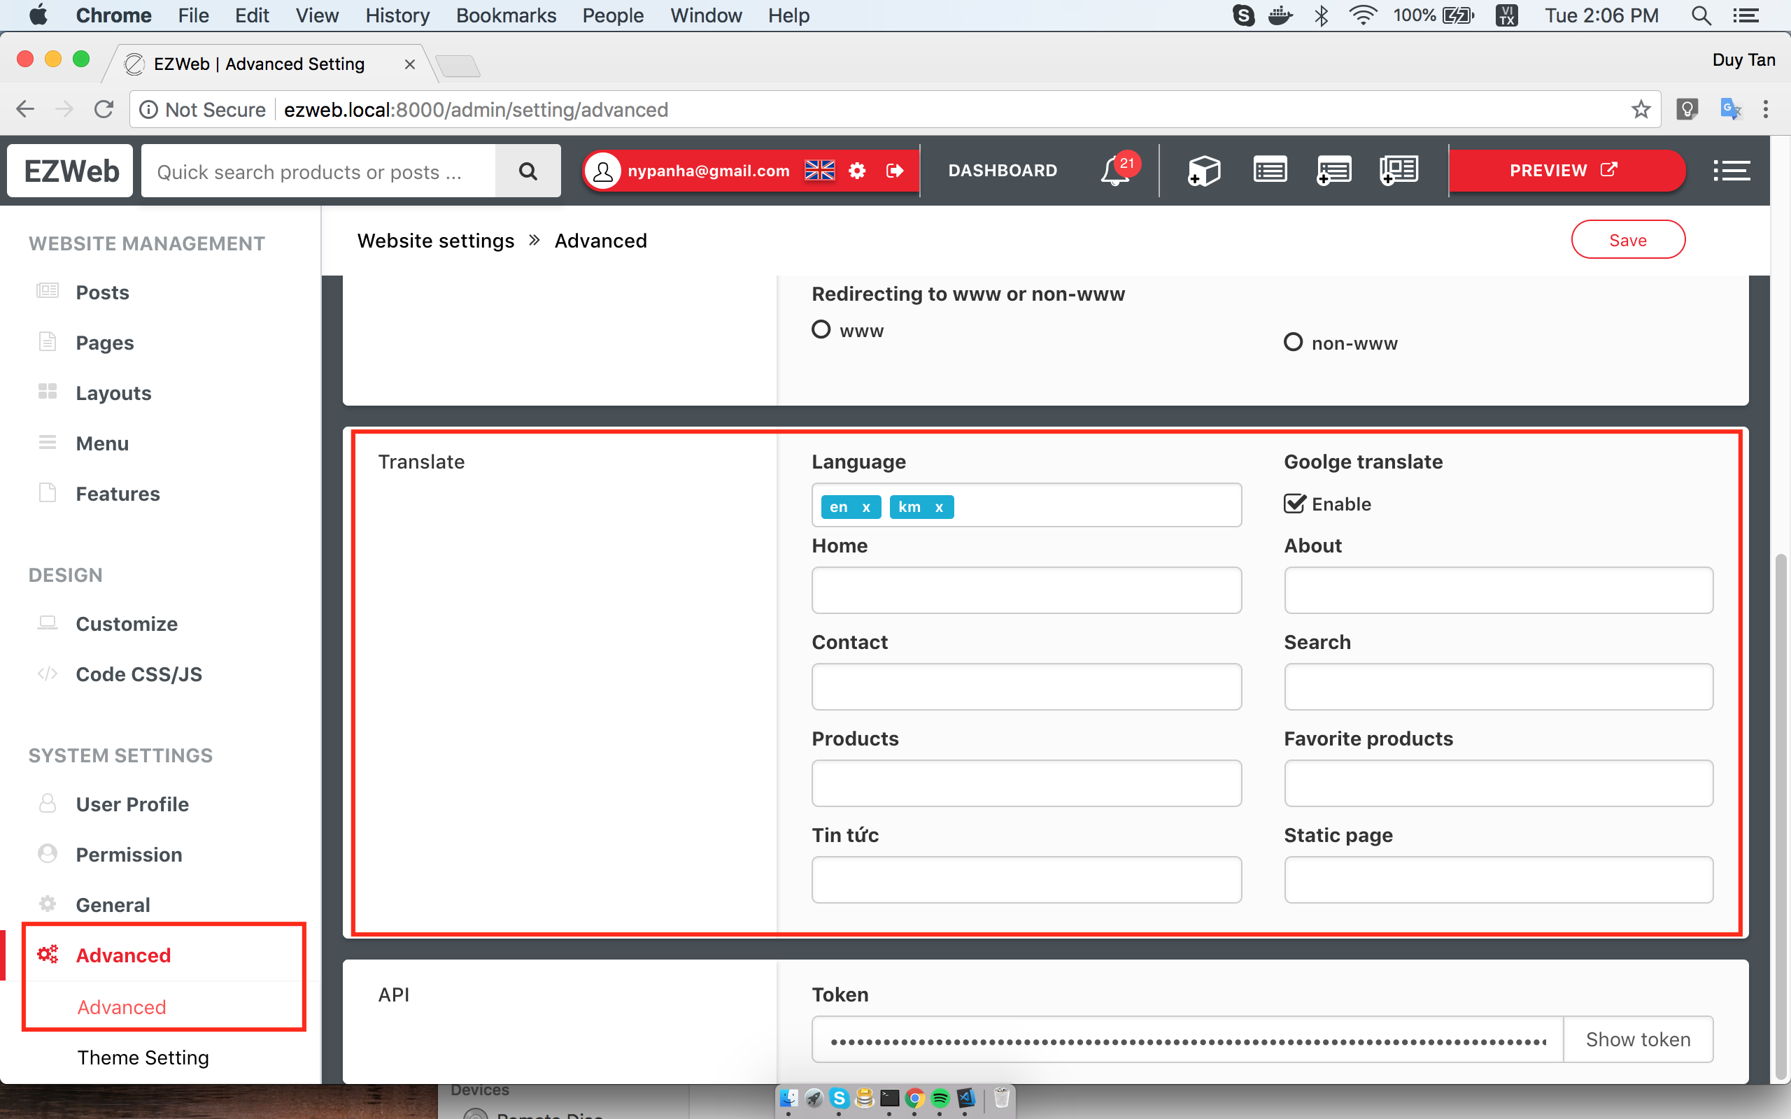This screenshot has height=1119, width=1791.
Task: Open Theme Setting in sidebar
Action: pyautogui.click(x=143, y=1057)
